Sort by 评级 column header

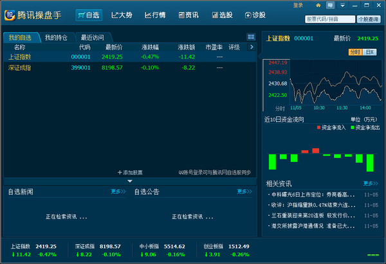[234, 47]
